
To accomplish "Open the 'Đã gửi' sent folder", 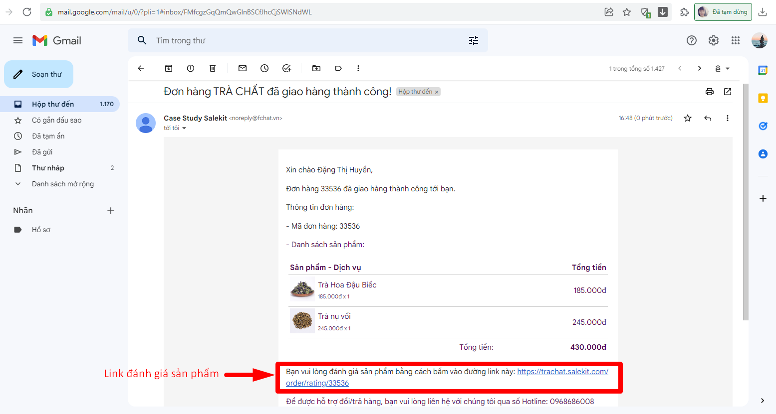I will (x=42, y=152).
